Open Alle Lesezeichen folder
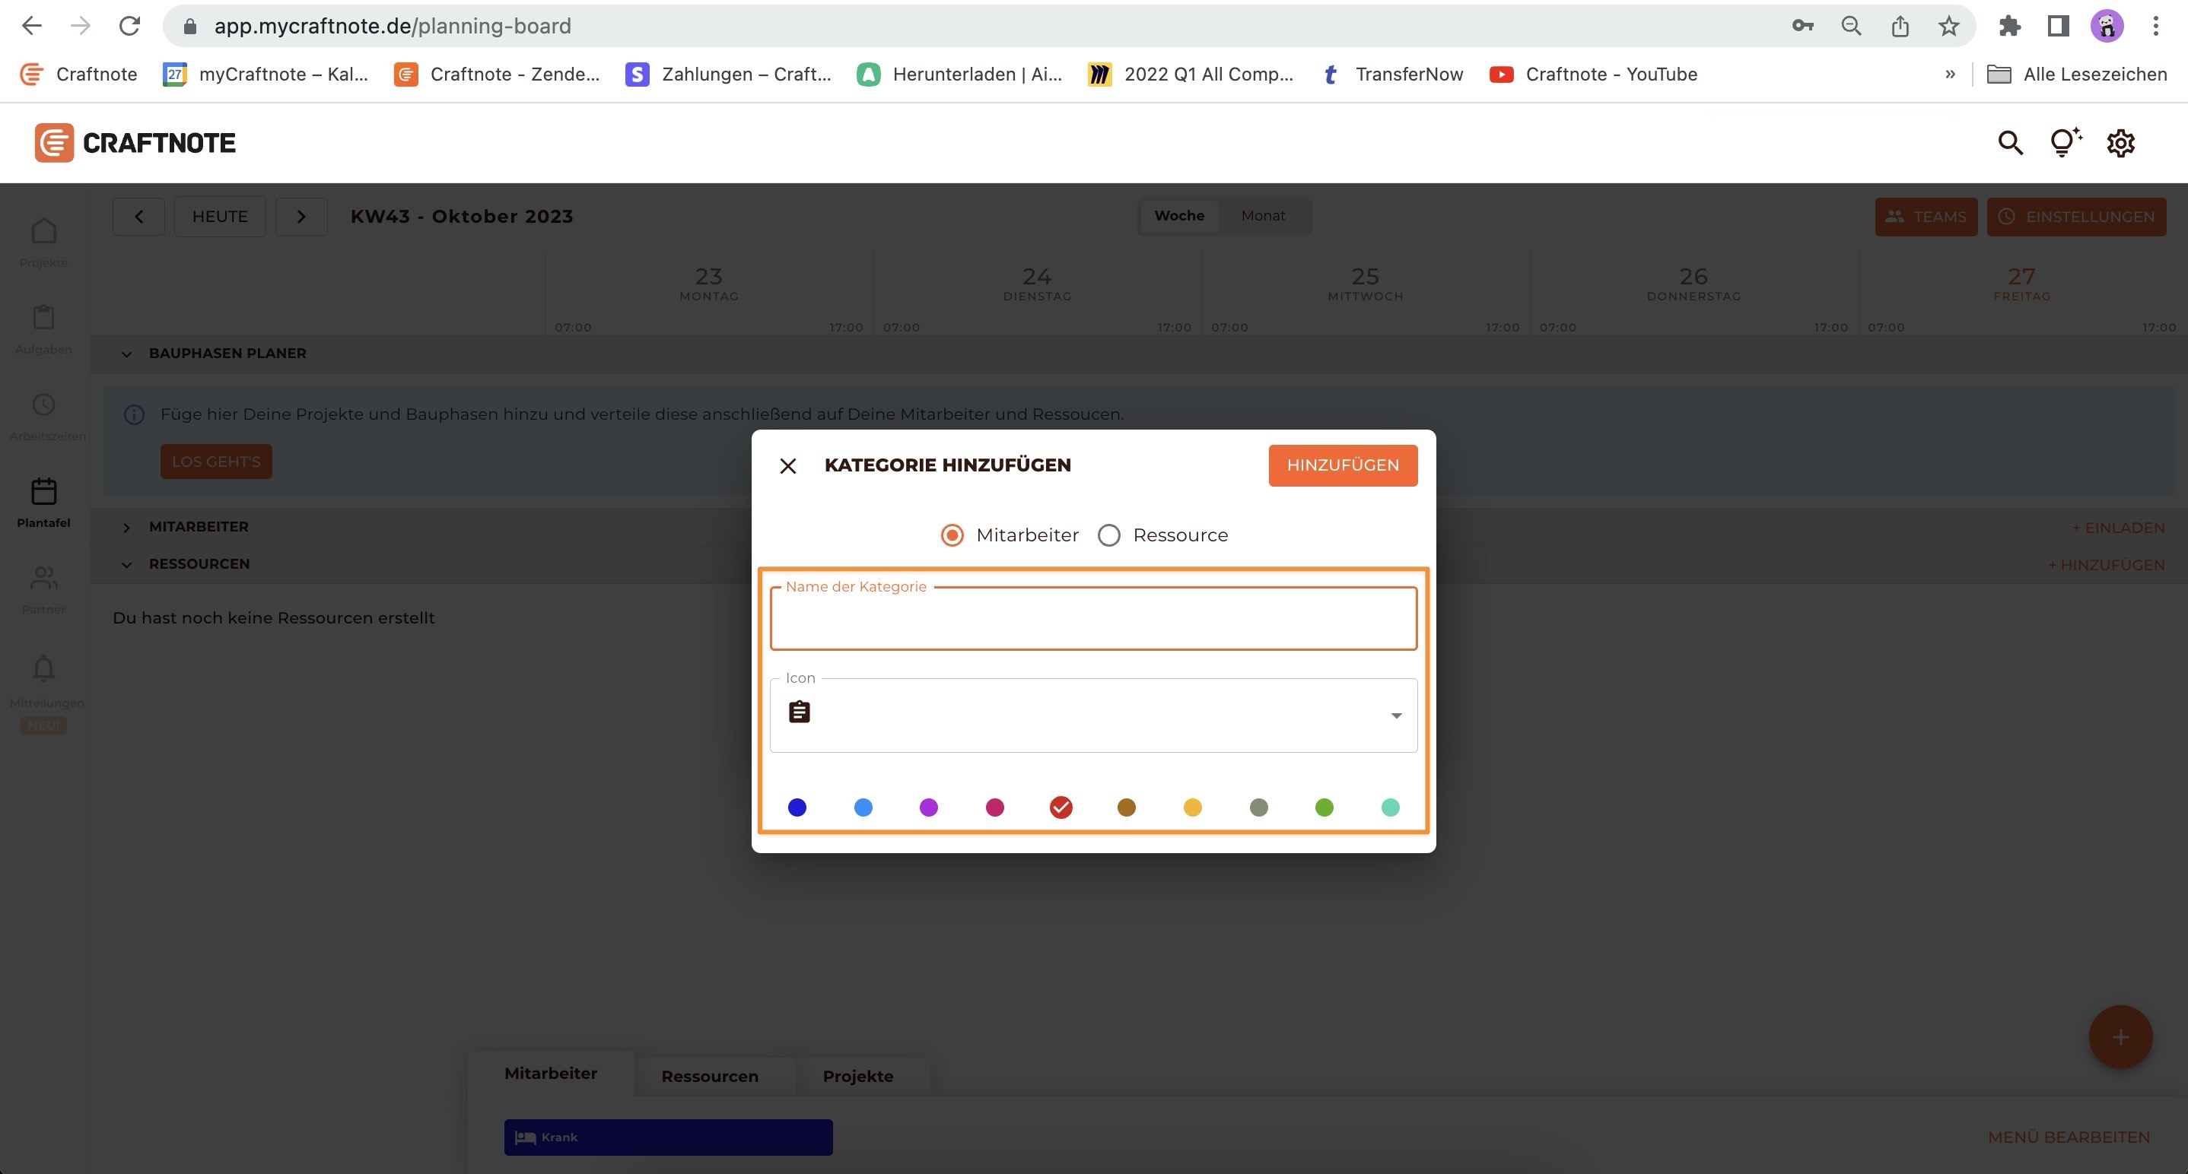2188x1174 pixels. point(2077,75)
